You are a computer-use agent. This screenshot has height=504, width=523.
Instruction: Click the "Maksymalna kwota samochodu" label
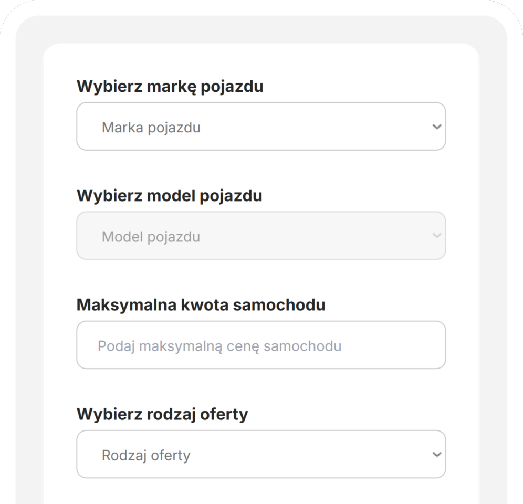pos(201,304)
